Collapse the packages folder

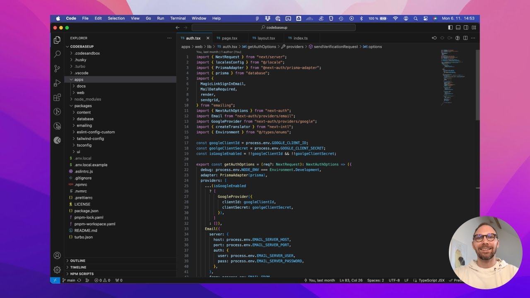pos(120,106)
